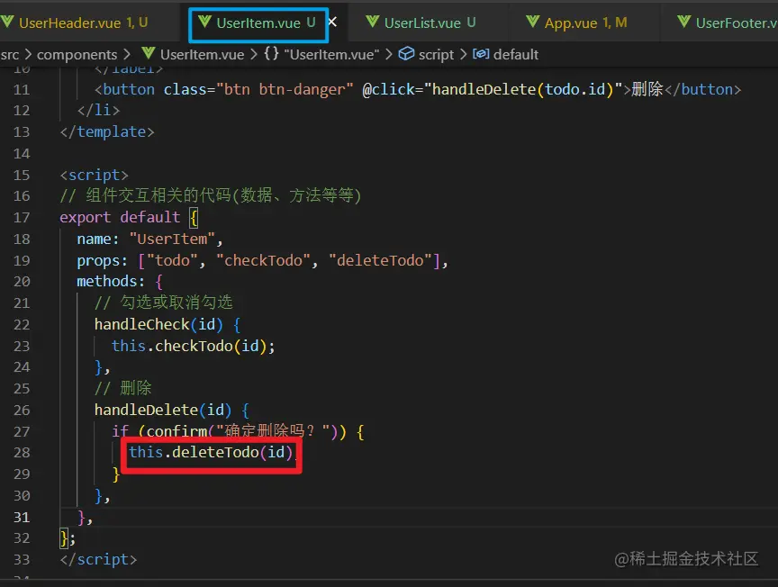Select the script breadcrumb segment

point(436,55)
